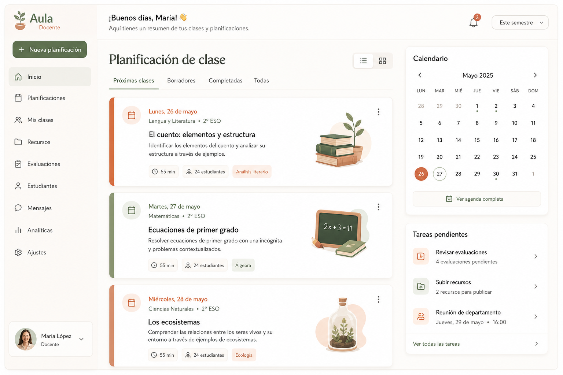This screenshot has width=563, height=375.
Task: Select the Todas tab
Action: pos(261,81)
